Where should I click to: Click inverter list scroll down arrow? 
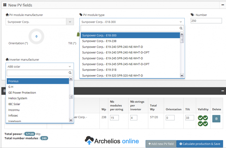[x=71, y=120]
